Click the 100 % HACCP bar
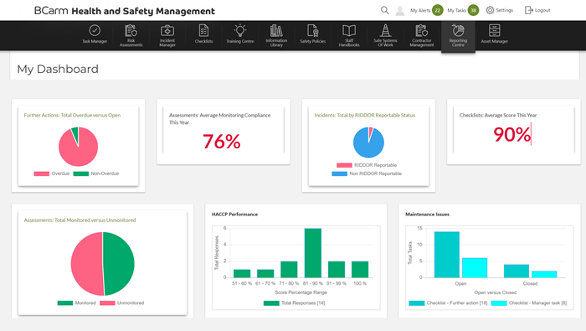Image resolution: width=586 pixels, height=331 pixels. coord(360,269)
